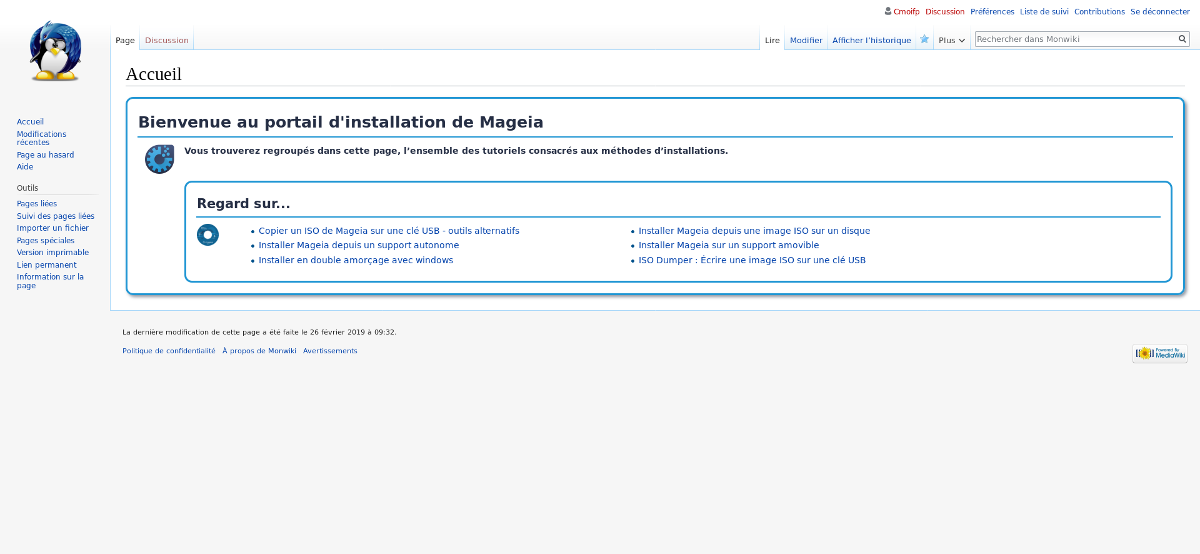Viewport: 1200px width, 554px height.
Task: Open the Cmoifp user page link
Action: (x=906, y=12)
